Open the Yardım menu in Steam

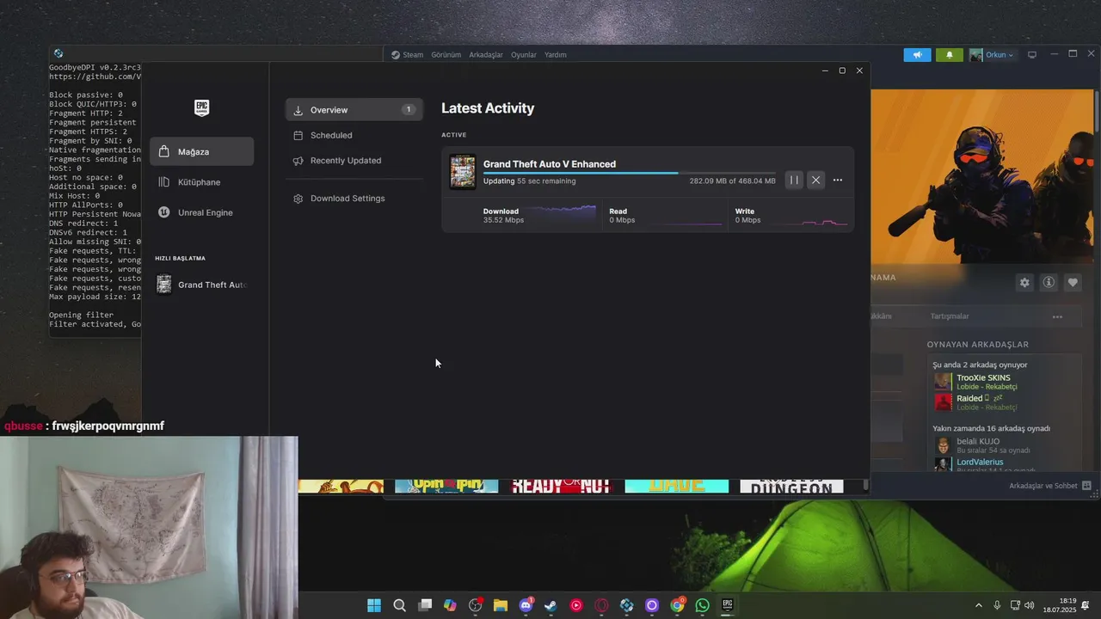pyautogui.click(x=556, y=55)
